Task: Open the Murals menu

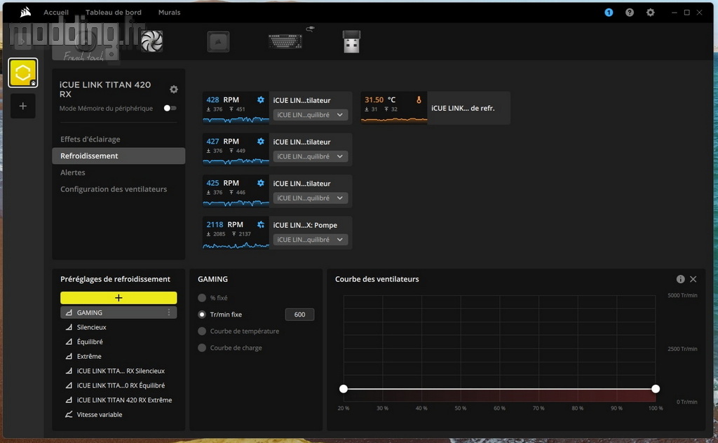Action: tap(170, 13)
